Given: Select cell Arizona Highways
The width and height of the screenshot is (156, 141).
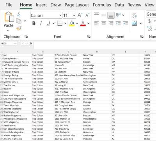Looking at the screenshot, I should point(18,139).
